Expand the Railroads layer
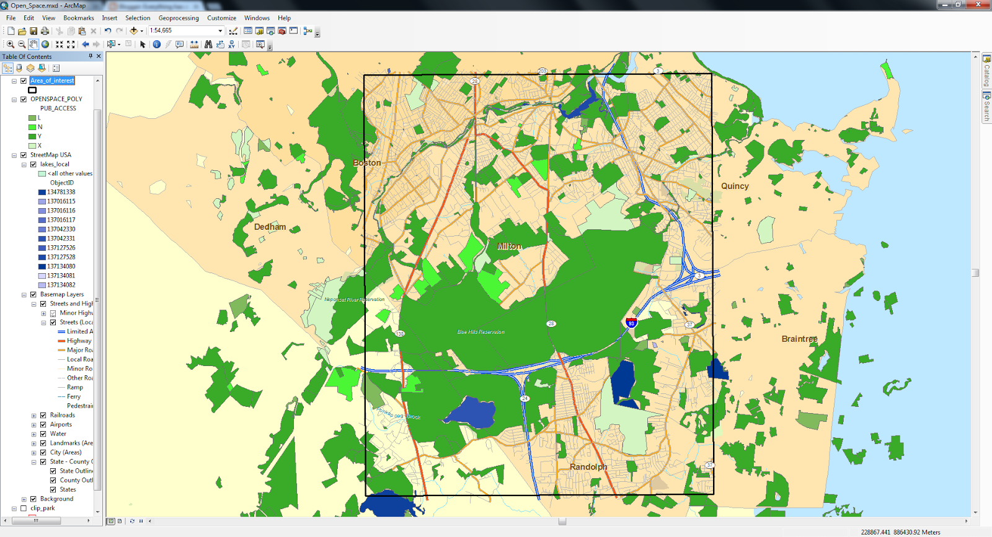 pyautogui.click(x=34, y=415)
